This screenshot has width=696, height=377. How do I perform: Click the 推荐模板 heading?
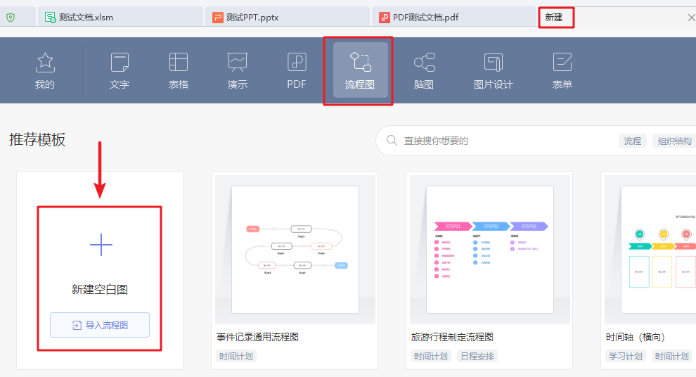[x=37, y=139]
